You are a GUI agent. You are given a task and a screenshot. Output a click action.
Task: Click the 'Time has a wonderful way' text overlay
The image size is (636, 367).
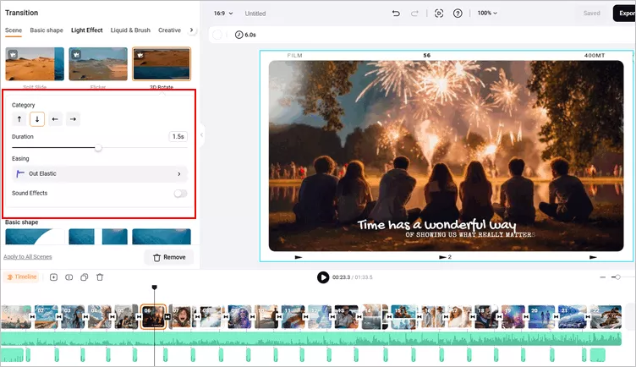(436, 225)
